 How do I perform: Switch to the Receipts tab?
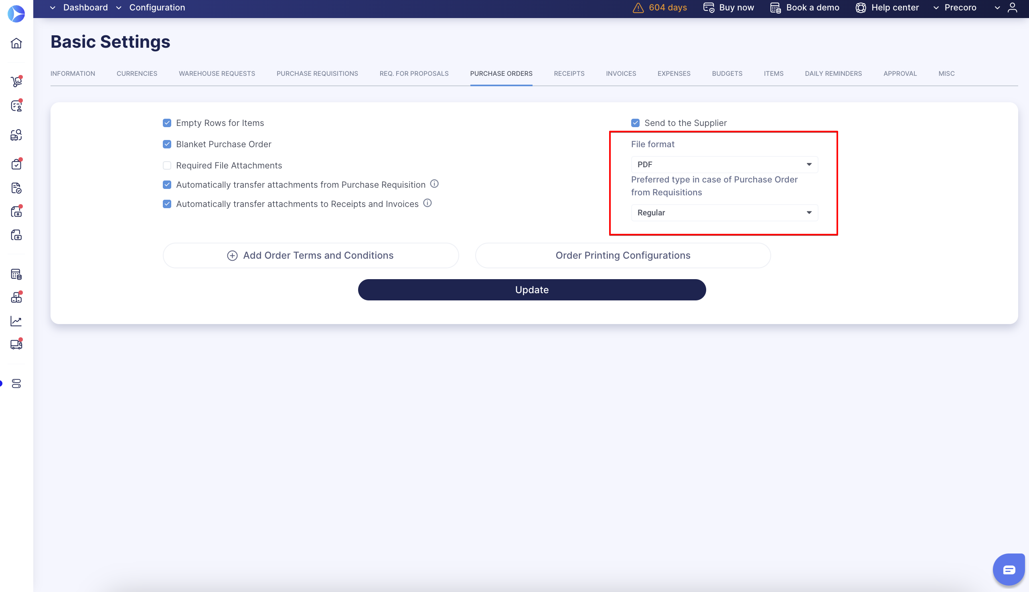(x=569, y=73)
